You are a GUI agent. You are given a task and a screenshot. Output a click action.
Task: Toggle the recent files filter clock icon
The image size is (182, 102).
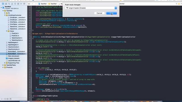pos(5,99)
